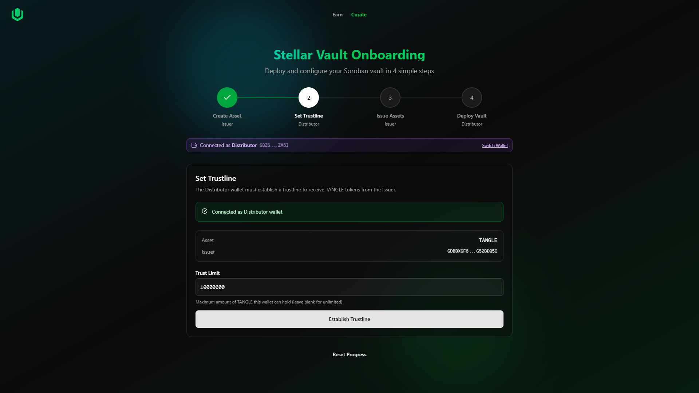699x393 pixels.
Task: Click the green hexagon logo icon
Action: [17, 15]
